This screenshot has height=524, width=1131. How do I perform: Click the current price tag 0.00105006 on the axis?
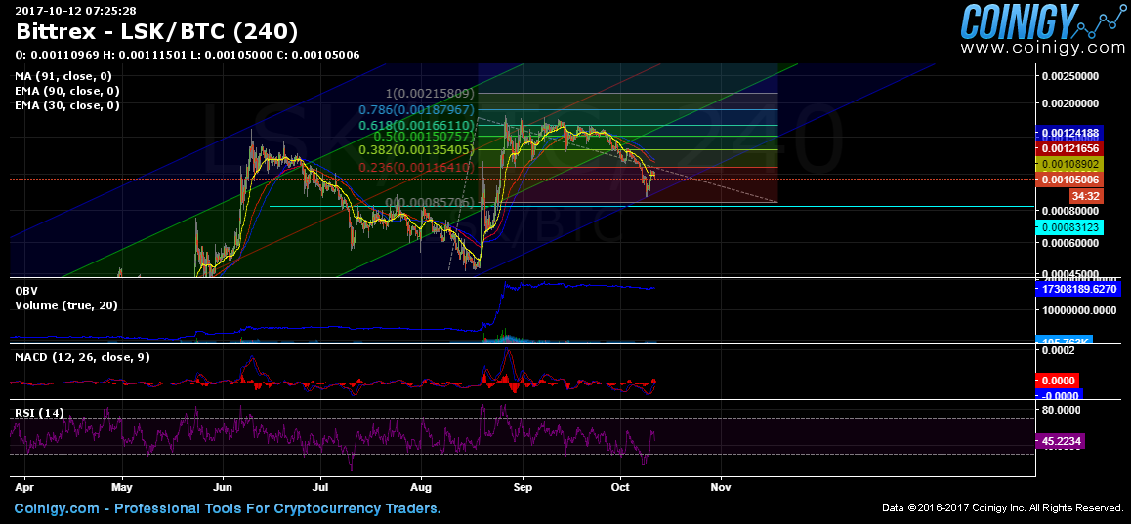pyautogui.click(x=1068, y=181)
